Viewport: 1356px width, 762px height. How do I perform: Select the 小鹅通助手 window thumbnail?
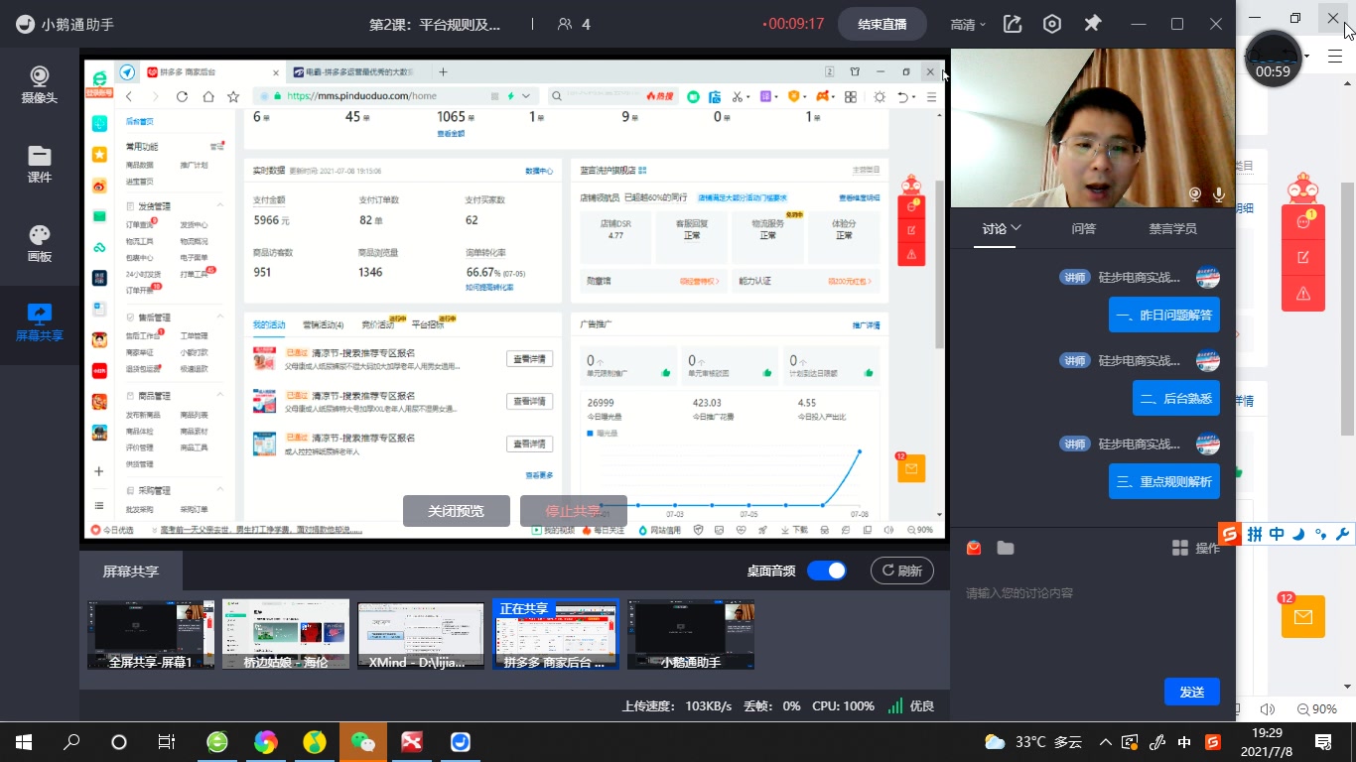pyautogui.click(x=691, y=634)
